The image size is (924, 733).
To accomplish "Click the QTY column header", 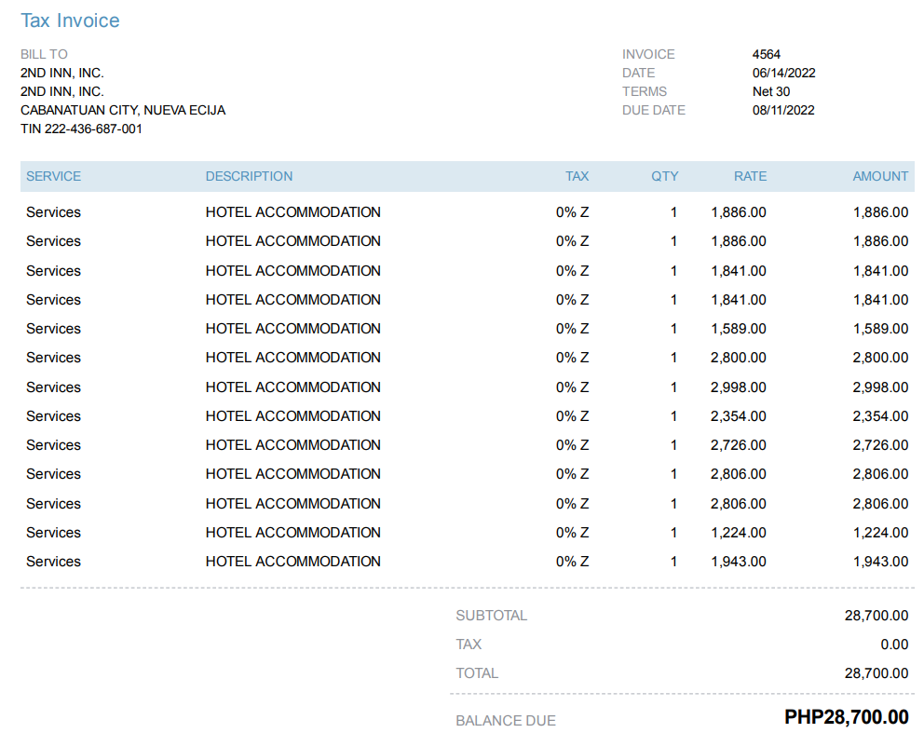I will click(665, 176).
